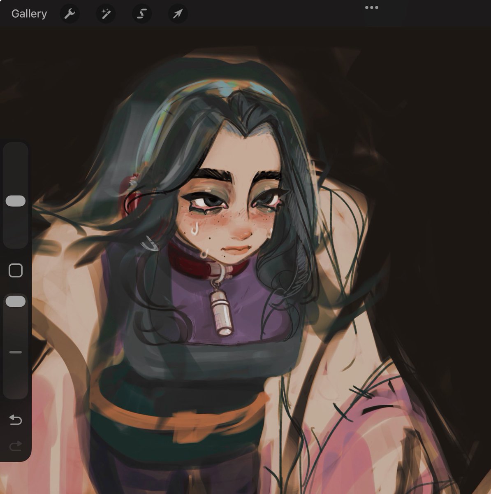The image size is (491, 494).
Task: Activate the Transform arrow tool
Action: 178,14
